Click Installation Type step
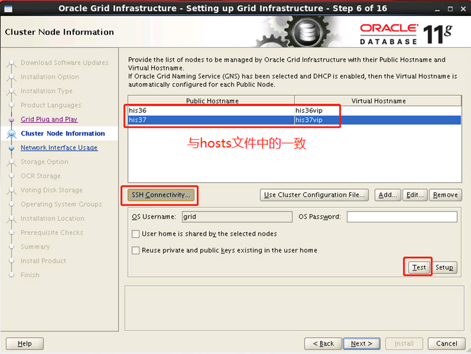471x354 pixels. pyautogui.click(x=47, y=91)
